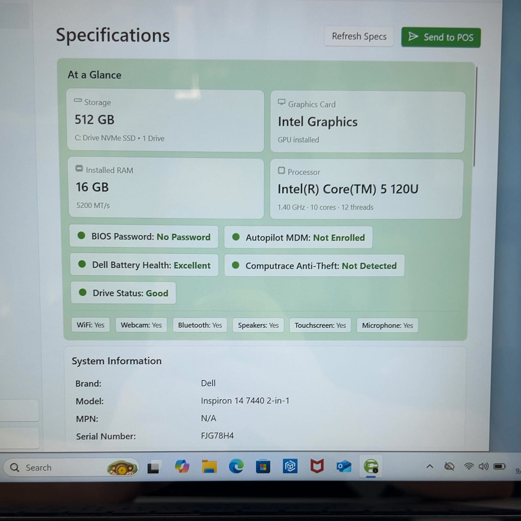This screenshot has height=521, width=521.
Task: Click the Speakers: Yes chip
Action: pyautogui.click(x=258, y=325)
